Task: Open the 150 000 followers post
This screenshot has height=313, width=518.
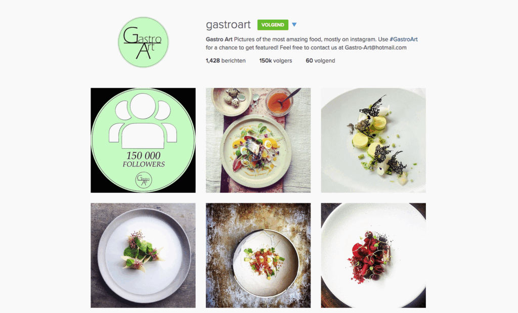Action: point(143,141)
